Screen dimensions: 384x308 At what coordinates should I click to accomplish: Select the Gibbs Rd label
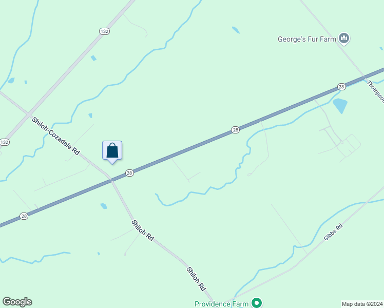click(333, 232)
